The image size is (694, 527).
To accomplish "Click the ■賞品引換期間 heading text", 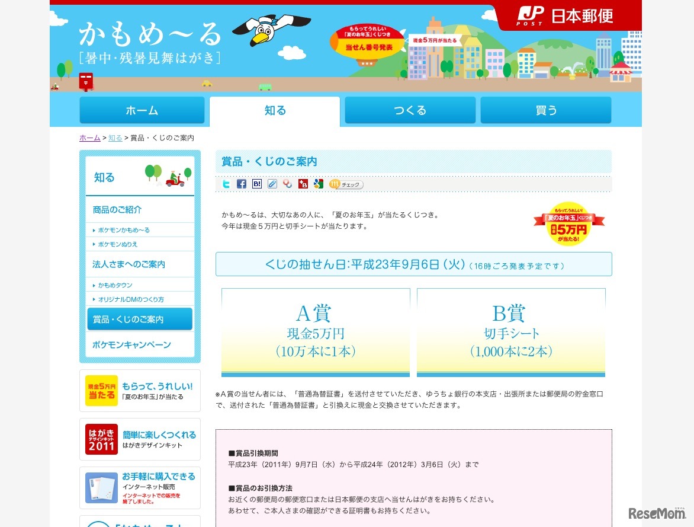I will point(253,453).
